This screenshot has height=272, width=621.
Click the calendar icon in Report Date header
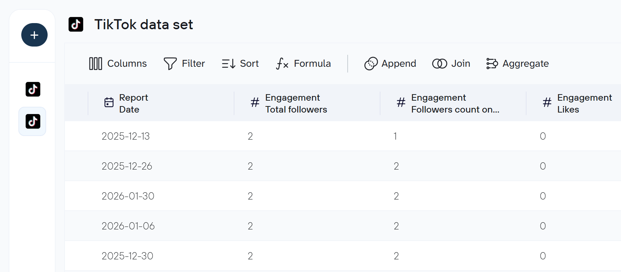109,103
